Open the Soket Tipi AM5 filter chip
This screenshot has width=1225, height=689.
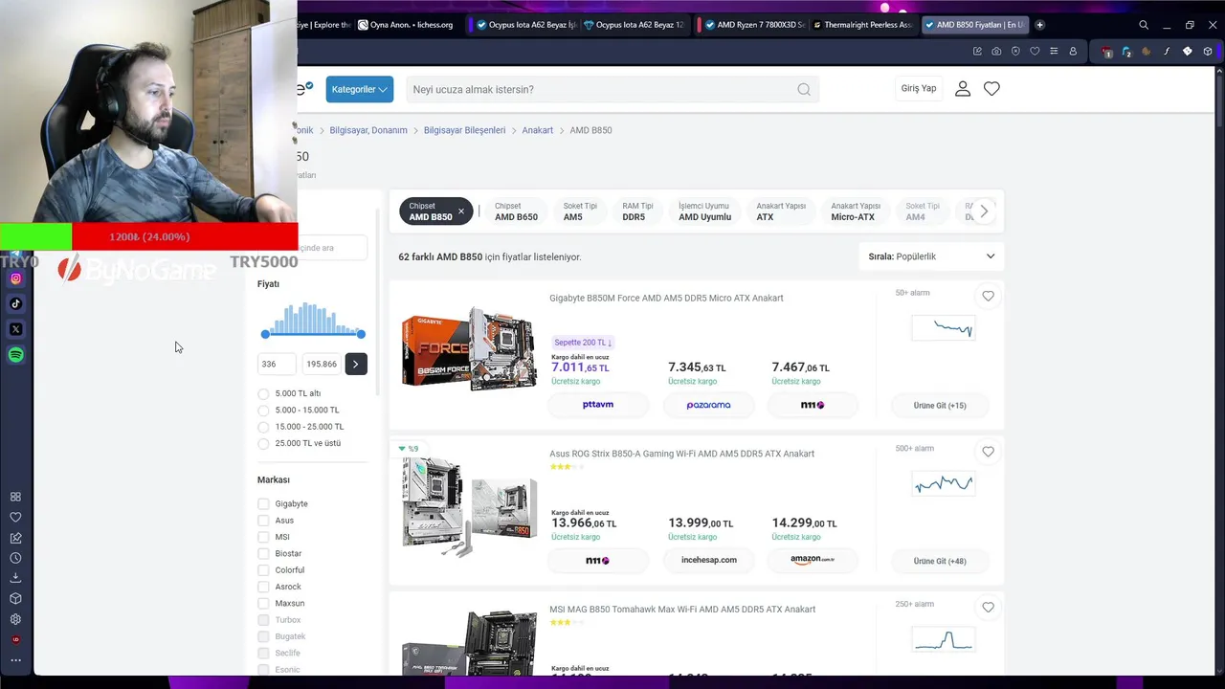[580, 211]
